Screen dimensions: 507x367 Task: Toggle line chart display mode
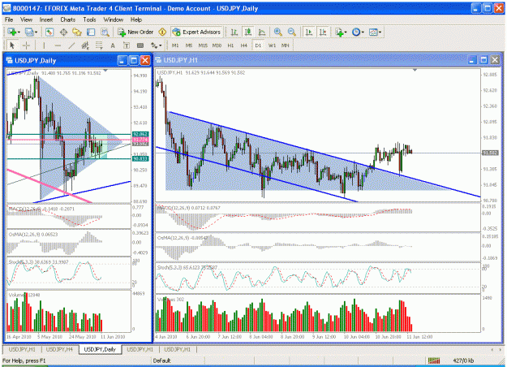tap(262, 32)
